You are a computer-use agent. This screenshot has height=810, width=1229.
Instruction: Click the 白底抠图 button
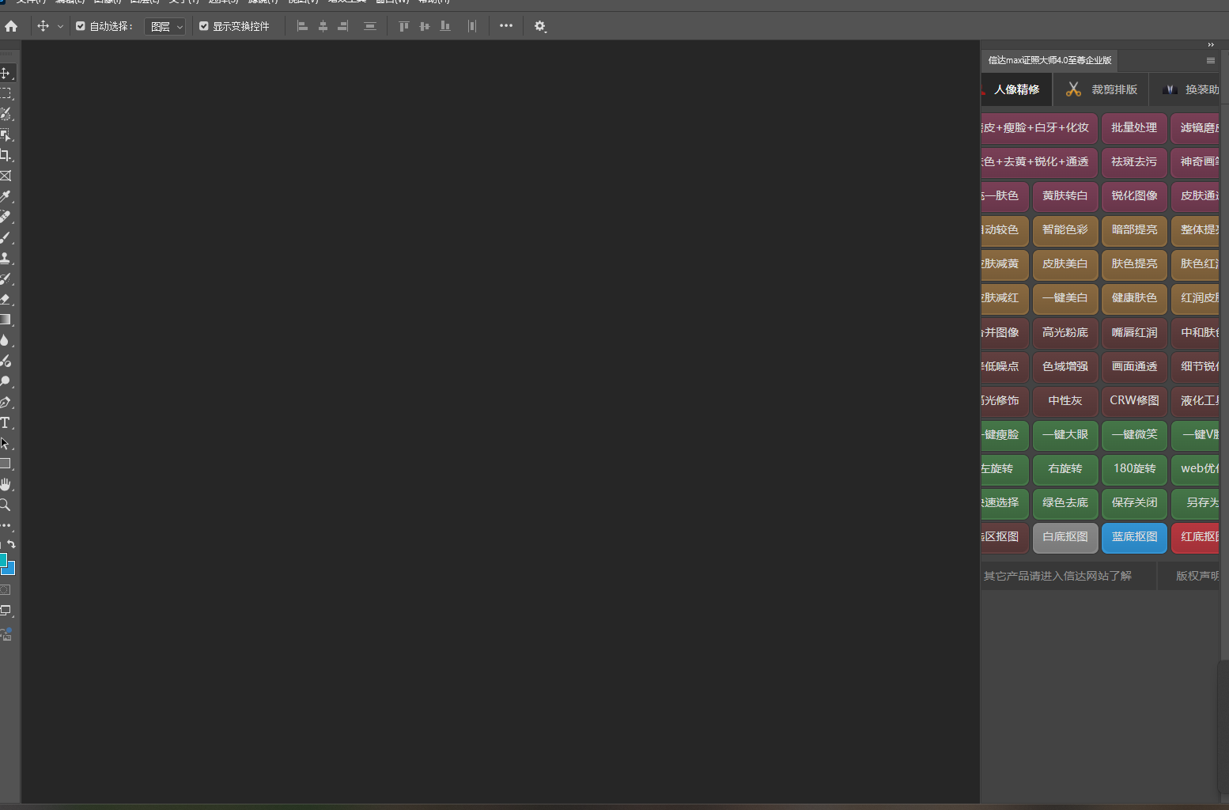(1065, 536)
